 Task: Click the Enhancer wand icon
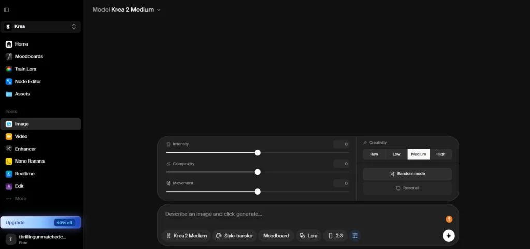9,149
